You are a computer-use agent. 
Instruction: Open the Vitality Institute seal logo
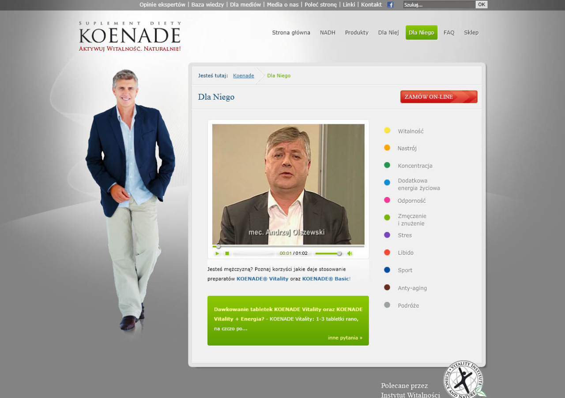464,379
